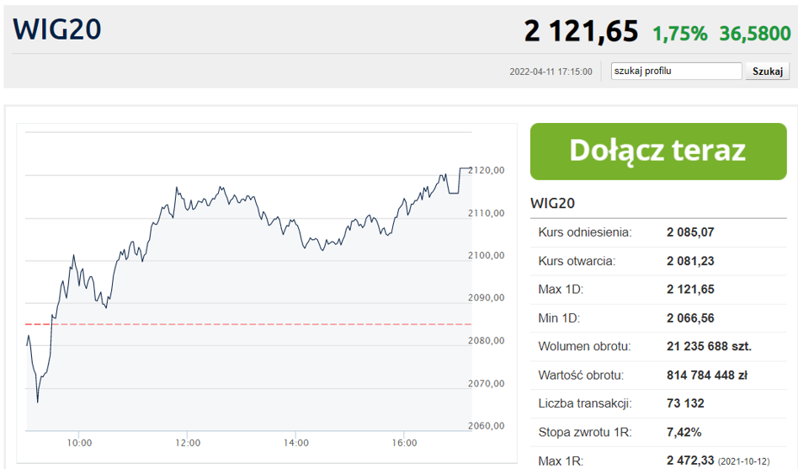Click the volume value 21 235 688 szt.
Viewport: 798px width, 469px height.
coord(709,346)
